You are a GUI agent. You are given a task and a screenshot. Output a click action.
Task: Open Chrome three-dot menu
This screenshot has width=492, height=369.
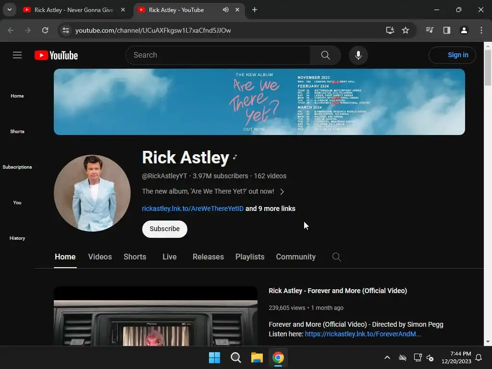pos(481,30)
